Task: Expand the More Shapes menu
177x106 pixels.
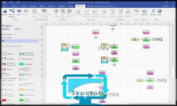Action: [x=8, y=34]
